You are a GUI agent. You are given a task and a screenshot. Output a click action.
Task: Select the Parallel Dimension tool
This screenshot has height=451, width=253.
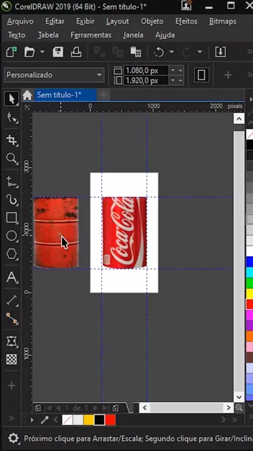12,300
